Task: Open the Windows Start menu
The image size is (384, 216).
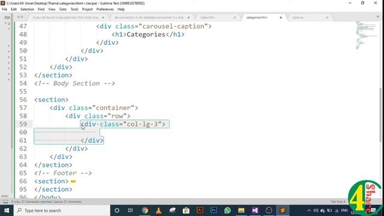Action: [7, 211]
